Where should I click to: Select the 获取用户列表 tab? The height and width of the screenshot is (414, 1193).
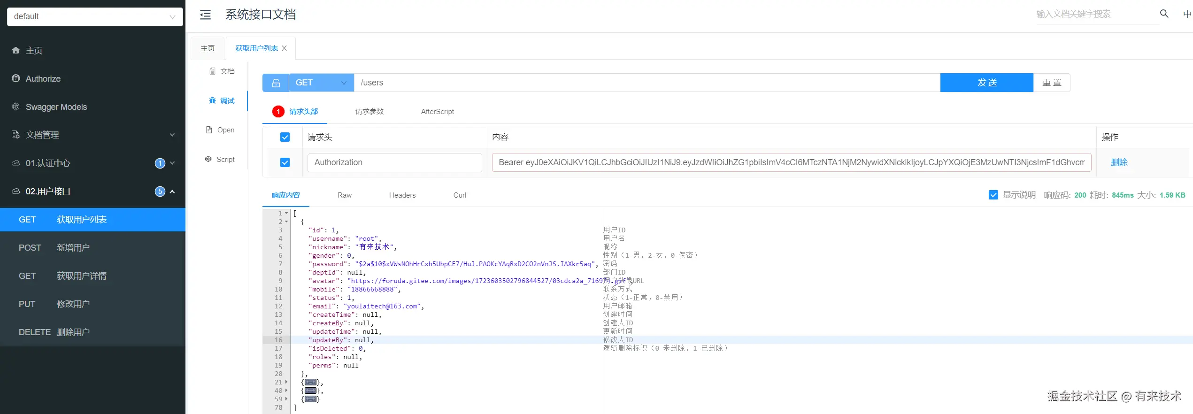(x=256, y=48)
